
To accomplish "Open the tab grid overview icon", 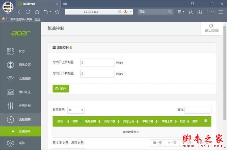I will click(65, 4).
